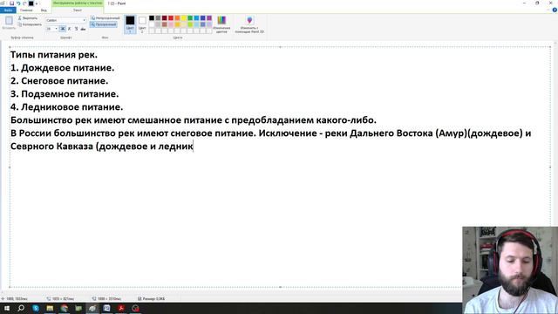
Task: Toggle bold text formatting
Action: pyautogui.click(x=63, y=29)
